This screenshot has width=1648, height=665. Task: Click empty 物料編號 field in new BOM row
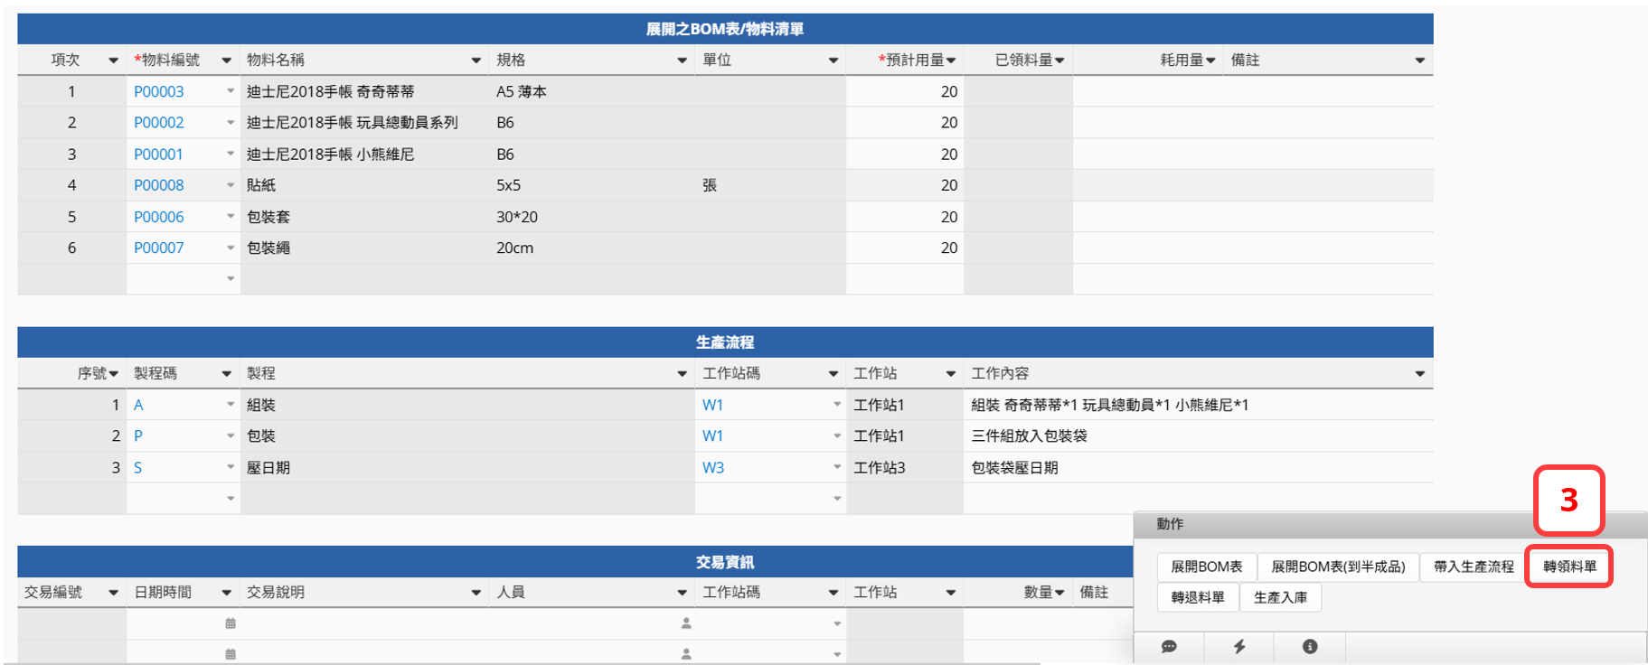[184, 279]
